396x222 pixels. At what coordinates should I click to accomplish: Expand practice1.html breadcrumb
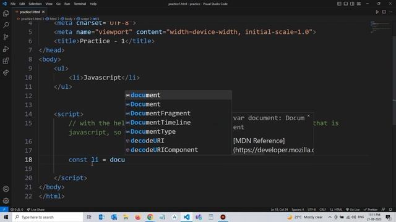(31, 18)
